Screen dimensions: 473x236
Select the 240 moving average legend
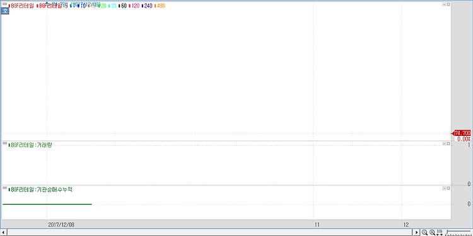coord(147,6)
